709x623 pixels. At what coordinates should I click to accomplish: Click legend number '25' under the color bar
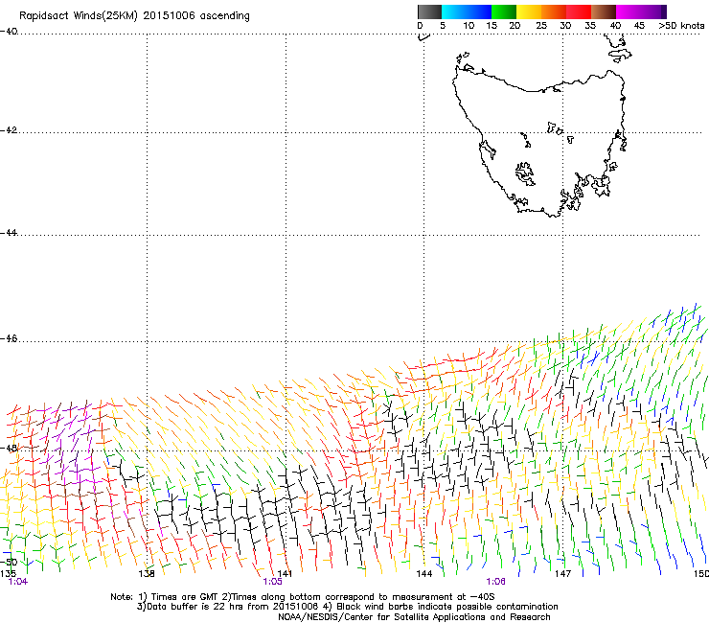point(541,26)
